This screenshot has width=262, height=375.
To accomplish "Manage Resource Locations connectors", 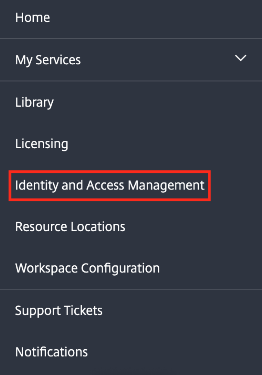I will tap(70, 226).
